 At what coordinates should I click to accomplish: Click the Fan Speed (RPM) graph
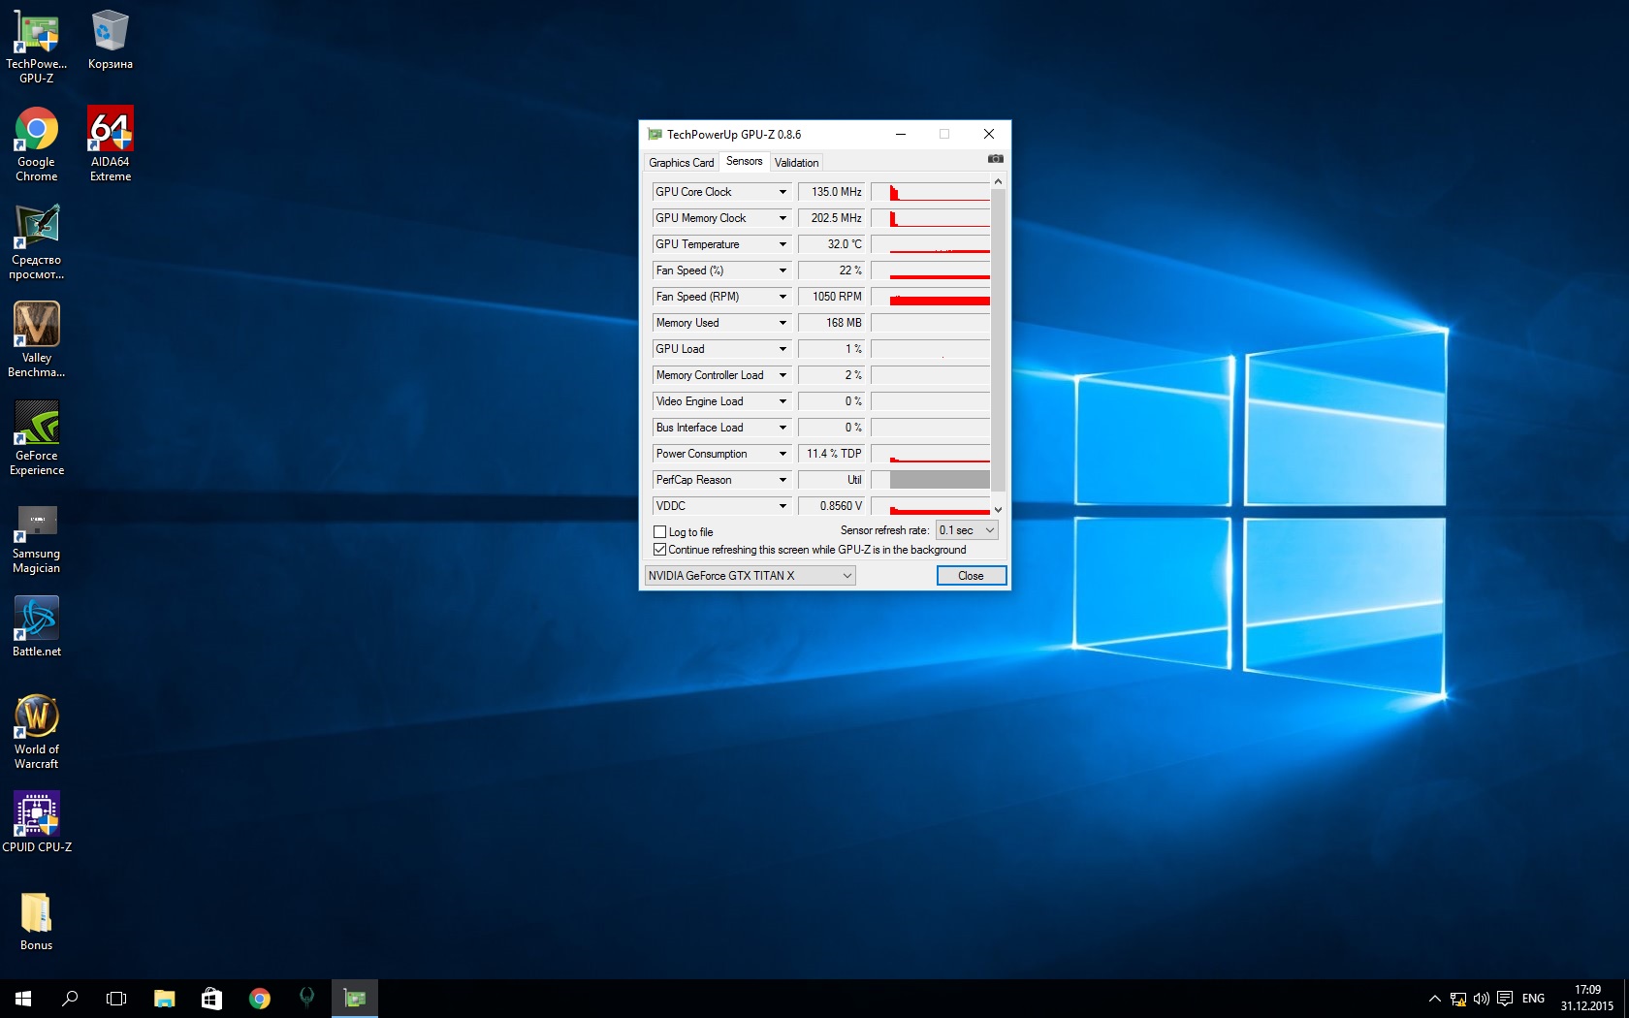[x=930, y=297]
